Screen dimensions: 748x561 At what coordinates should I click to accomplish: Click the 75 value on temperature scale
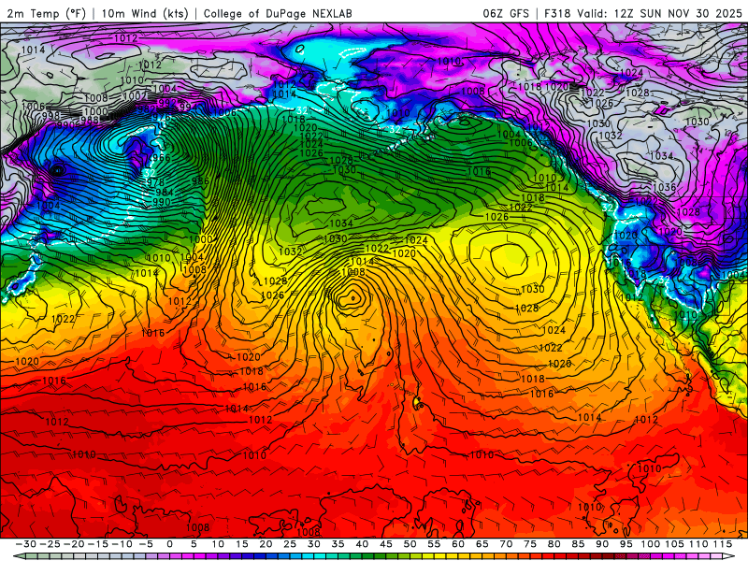(530, 544)
